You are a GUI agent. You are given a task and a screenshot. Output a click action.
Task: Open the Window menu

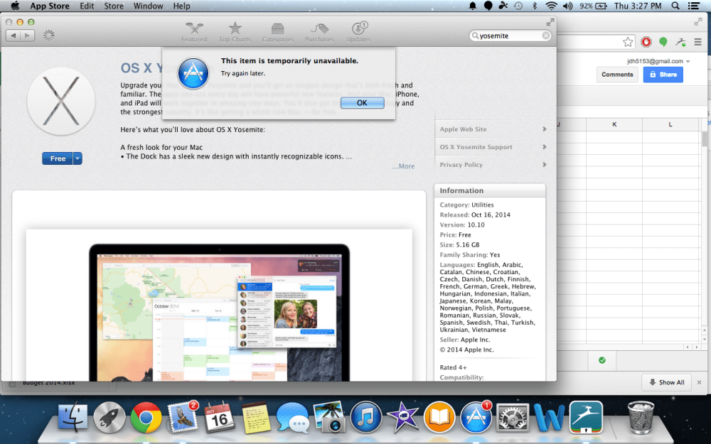point(149,6)
